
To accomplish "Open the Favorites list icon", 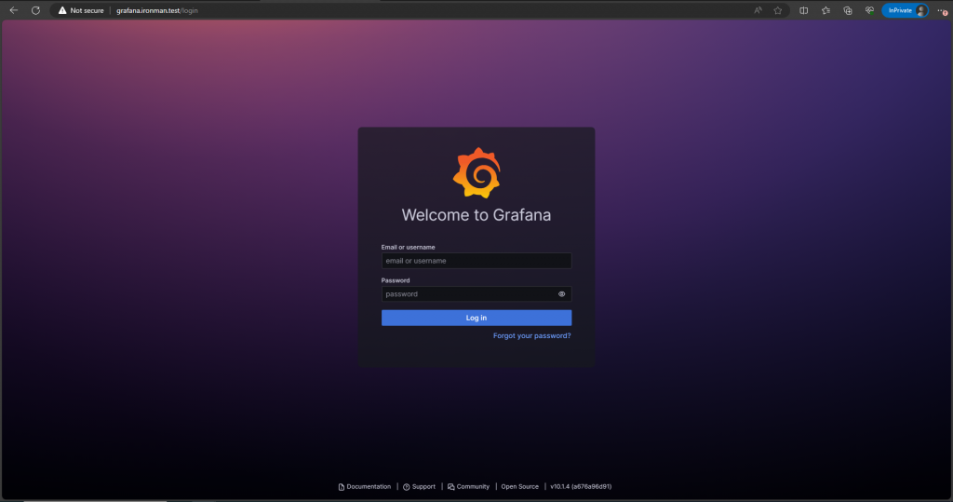I will 825,10.
